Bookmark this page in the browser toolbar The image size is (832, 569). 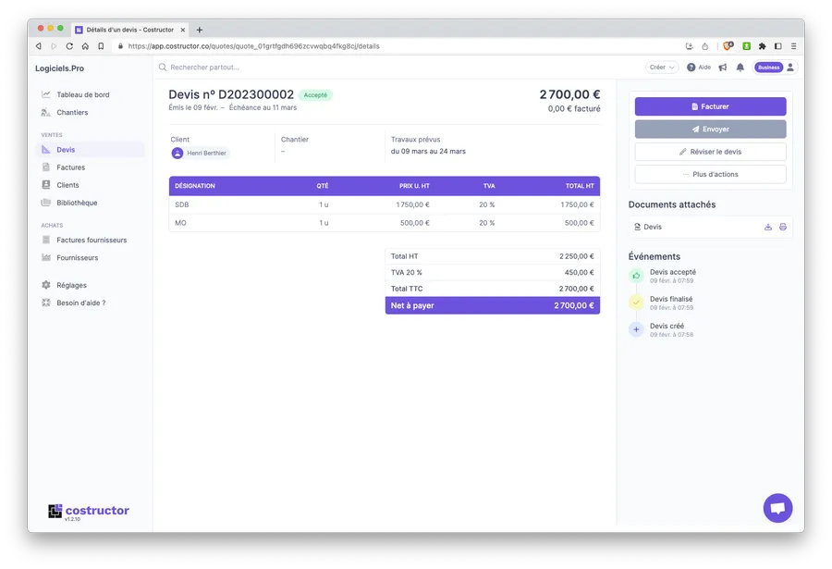pos(101,45)
